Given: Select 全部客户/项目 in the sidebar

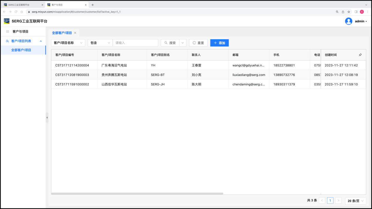Looking at the screenshot, I should tap(21, 50).
